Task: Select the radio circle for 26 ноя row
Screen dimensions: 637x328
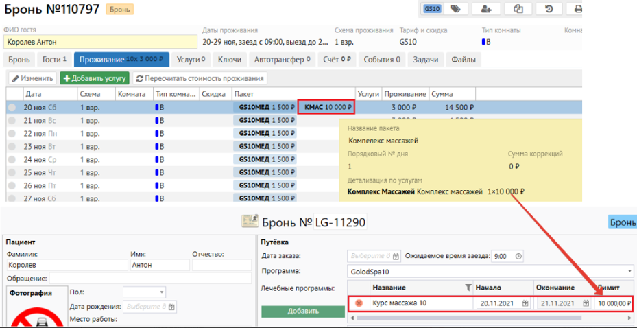Action: pos(12,185)
